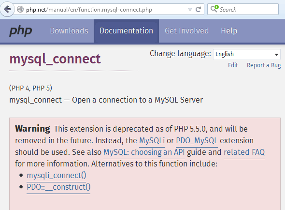The height and width of the screenshot is (210, 285).
Task: Open the PDO_MySQL extension link
Action: click(x=197, y=141)
